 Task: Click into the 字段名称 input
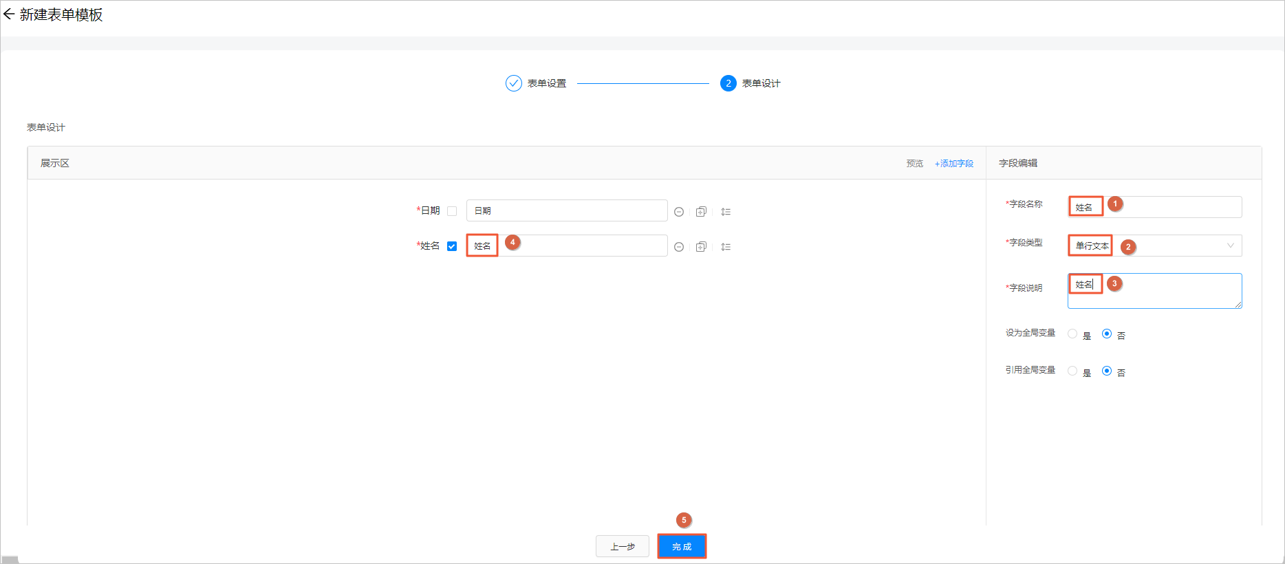[1155, 207]
